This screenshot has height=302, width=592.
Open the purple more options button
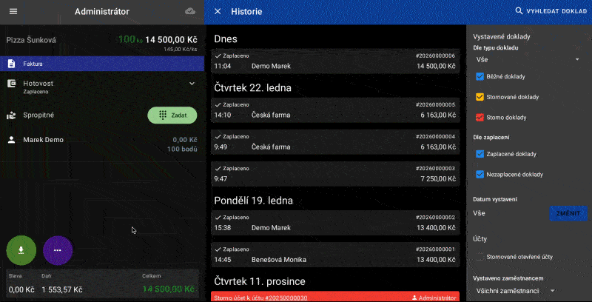click(x=57, y=250)
